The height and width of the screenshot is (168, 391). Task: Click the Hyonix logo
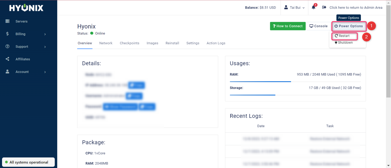point(26,8)
